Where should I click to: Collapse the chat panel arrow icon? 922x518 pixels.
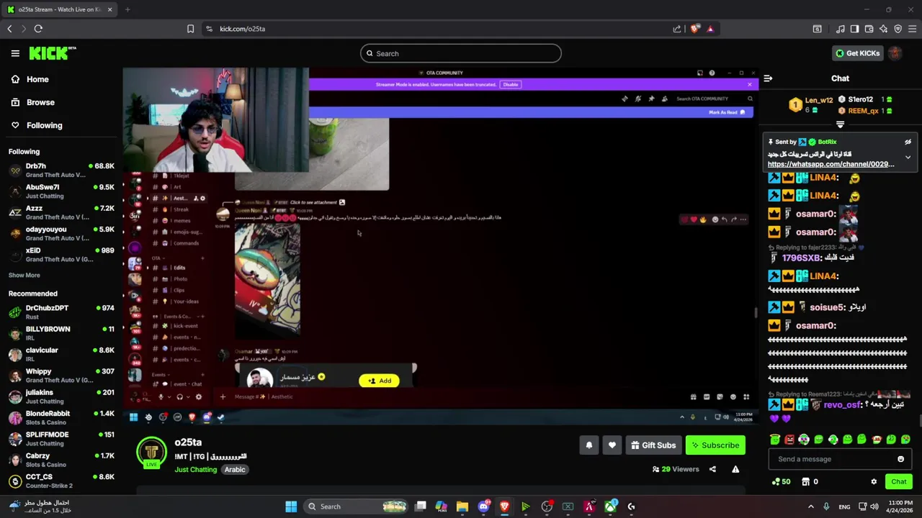[x=768, y=78]
